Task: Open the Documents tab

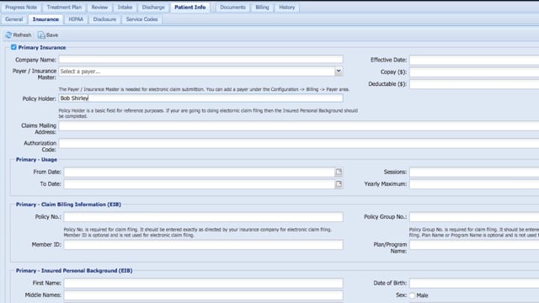Action: [232, 8]
